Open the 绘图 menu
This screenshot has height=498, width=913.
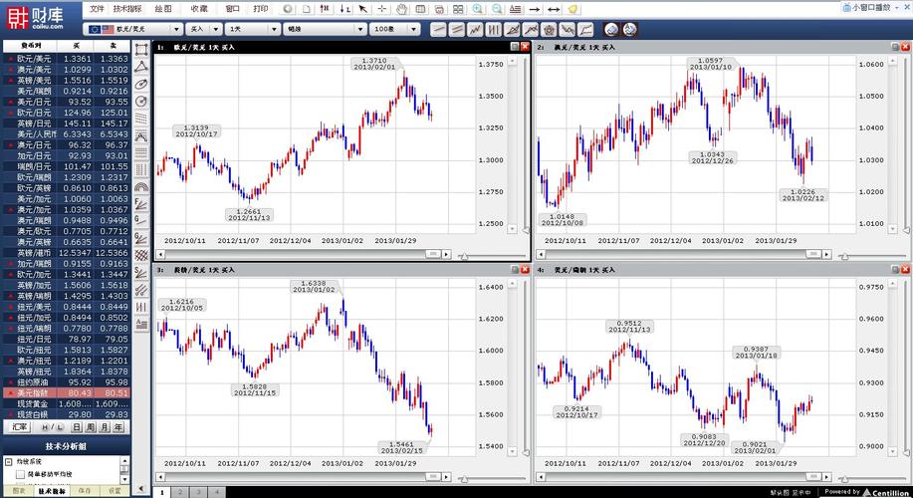tap(163, 9)
